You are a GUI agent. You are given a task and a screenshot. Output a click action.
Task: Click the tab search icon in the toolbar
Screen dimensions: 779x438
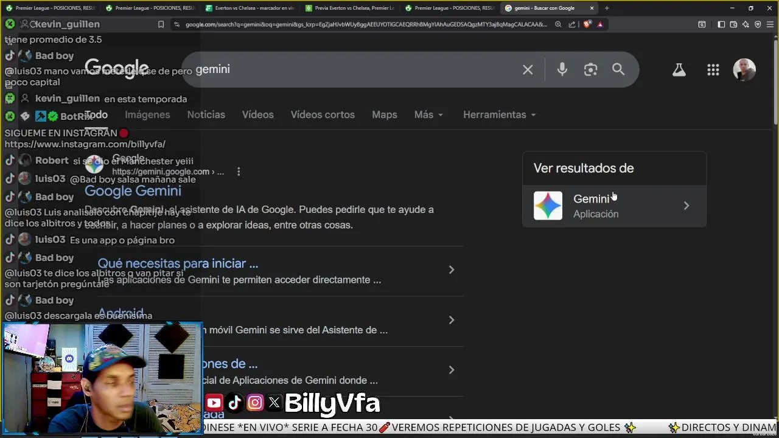pyautogui.click(x=702, y=24)
